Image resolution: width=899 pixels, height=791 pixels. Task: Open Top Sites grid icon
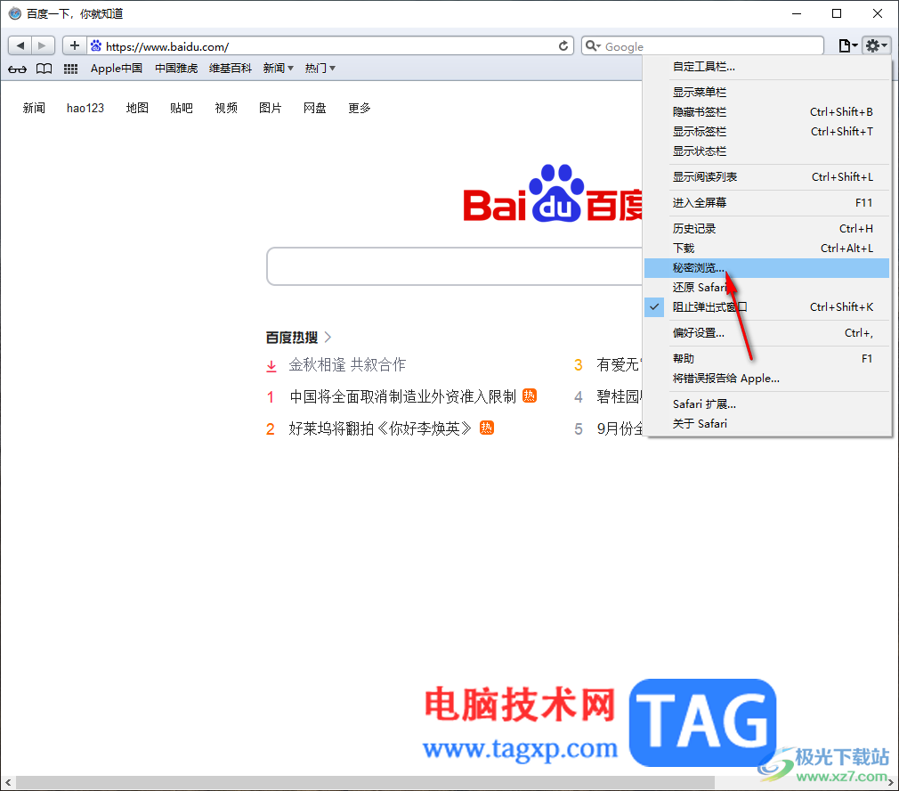pyautogui.click(x=70, y=69)
